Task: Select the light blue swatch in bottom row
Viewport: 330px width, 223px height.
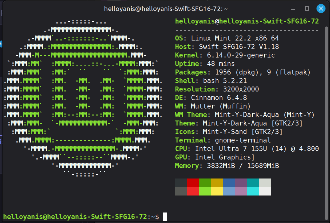Action: click(x=228, y=190)
